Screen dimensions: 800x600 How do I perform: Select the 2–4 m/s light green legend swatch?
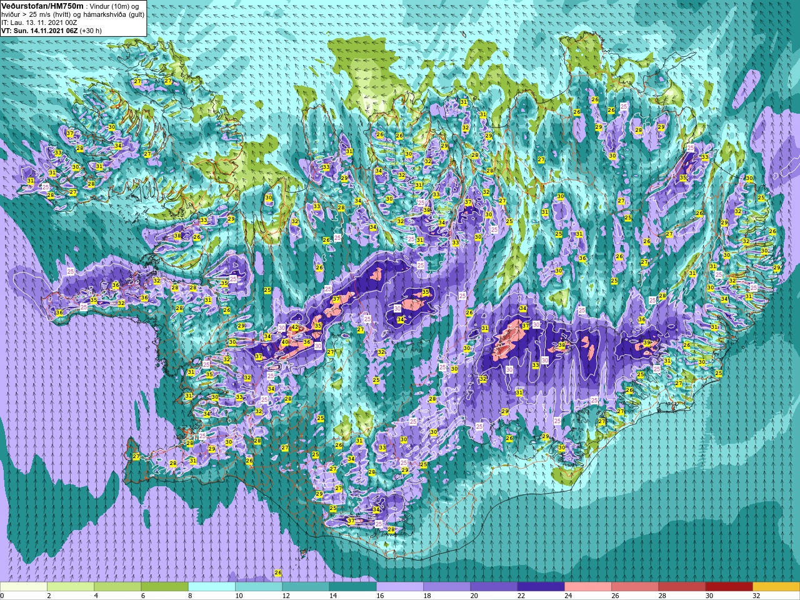point(71,587)
